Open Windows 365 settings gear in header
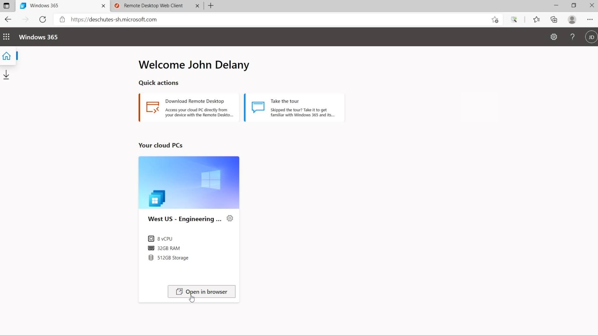Screen dimensions: 598x335 [553, 37]
